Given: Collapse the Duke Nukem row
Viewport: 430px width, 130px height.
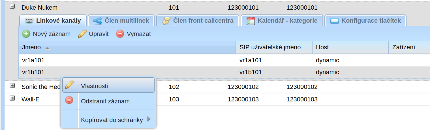Looking at the screenshot, I should (x=12, y=6).
